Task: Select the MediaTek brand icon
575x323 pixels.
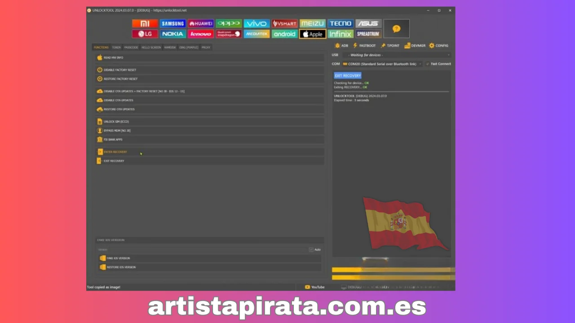Action: point(257,34)
